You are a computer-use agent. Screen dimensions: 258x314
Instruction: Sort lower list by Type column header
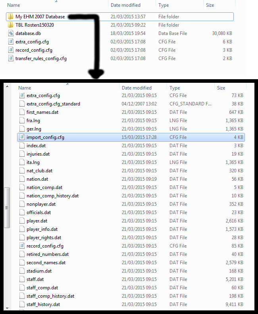(175, 88)
